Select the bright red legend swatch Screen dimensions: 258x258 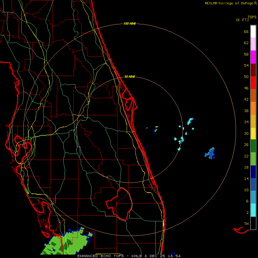point(253,83)
